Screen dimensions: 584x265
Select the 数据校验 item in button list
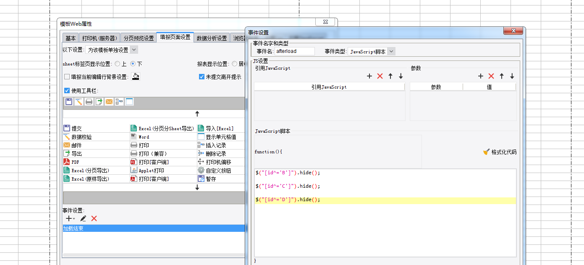coord(78,137)
